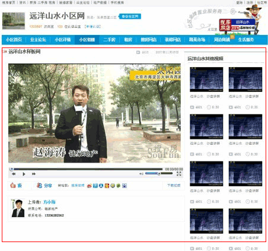Click the 远洋山水小区网 site title
The image size is (268, 251).
click(x=57, y=16)
